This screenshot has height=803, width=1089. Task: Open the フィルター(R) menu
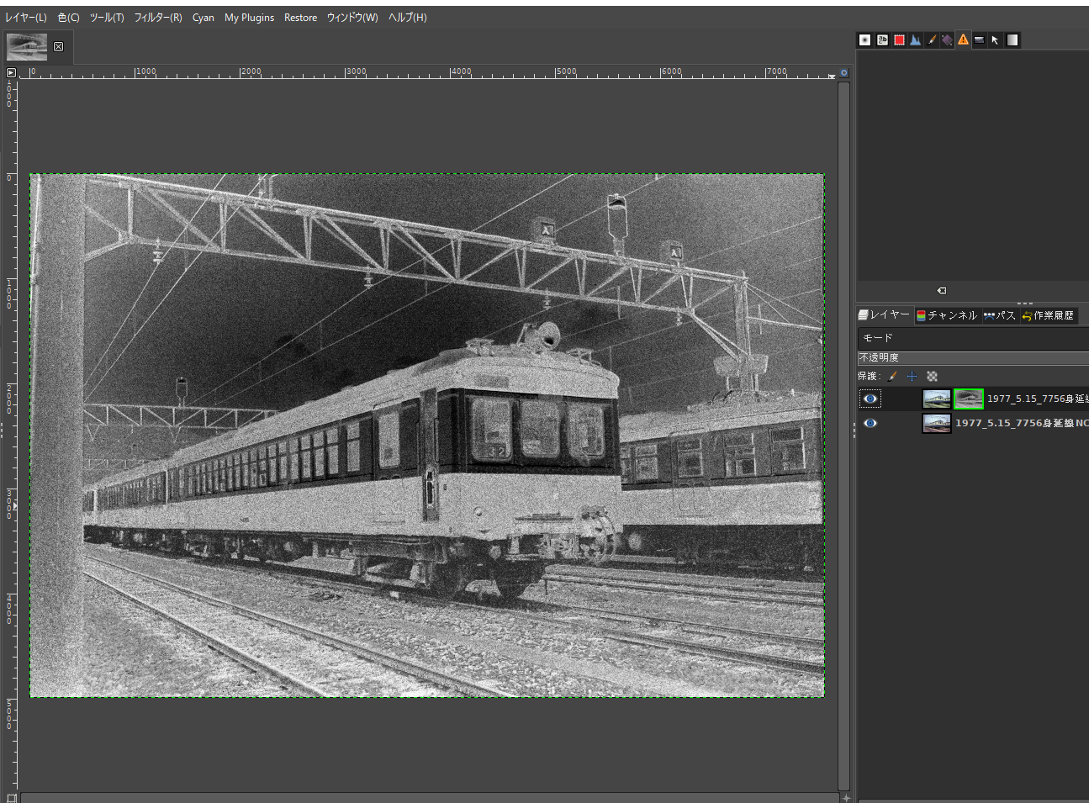(x=158, y=18)
